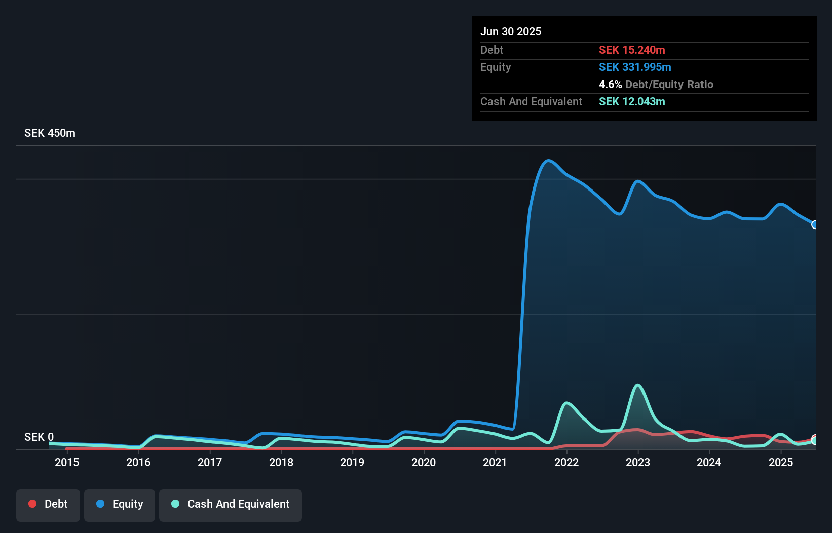Click the teal Cash And Equivalent legend dot
Viewport: 832px width, 533px height.
(175, 504)
